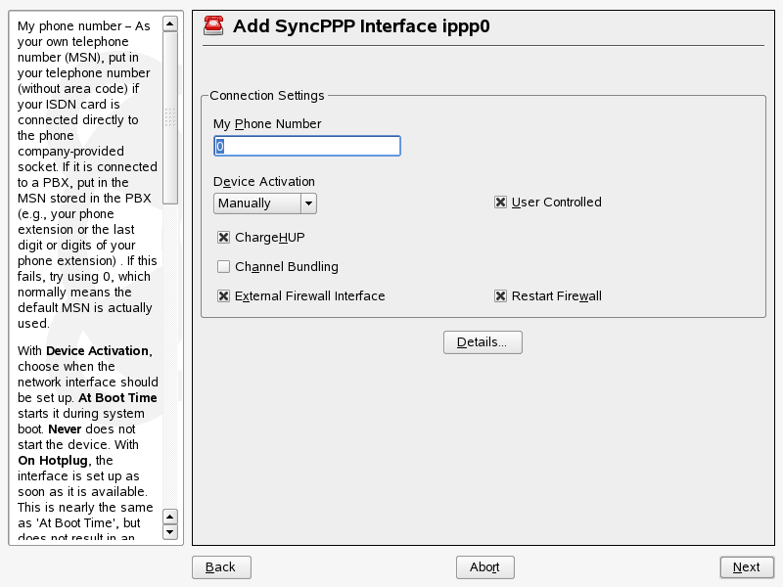Focus the My Phone Number field
The height and width of the screenshot is (587, 783).
pos(307,146)
